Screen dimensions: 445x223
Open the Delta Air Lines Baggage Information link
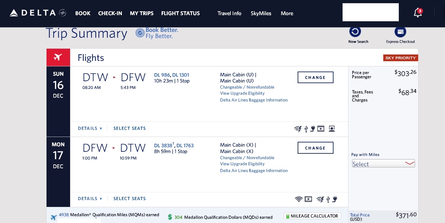[x=254, y=100]
